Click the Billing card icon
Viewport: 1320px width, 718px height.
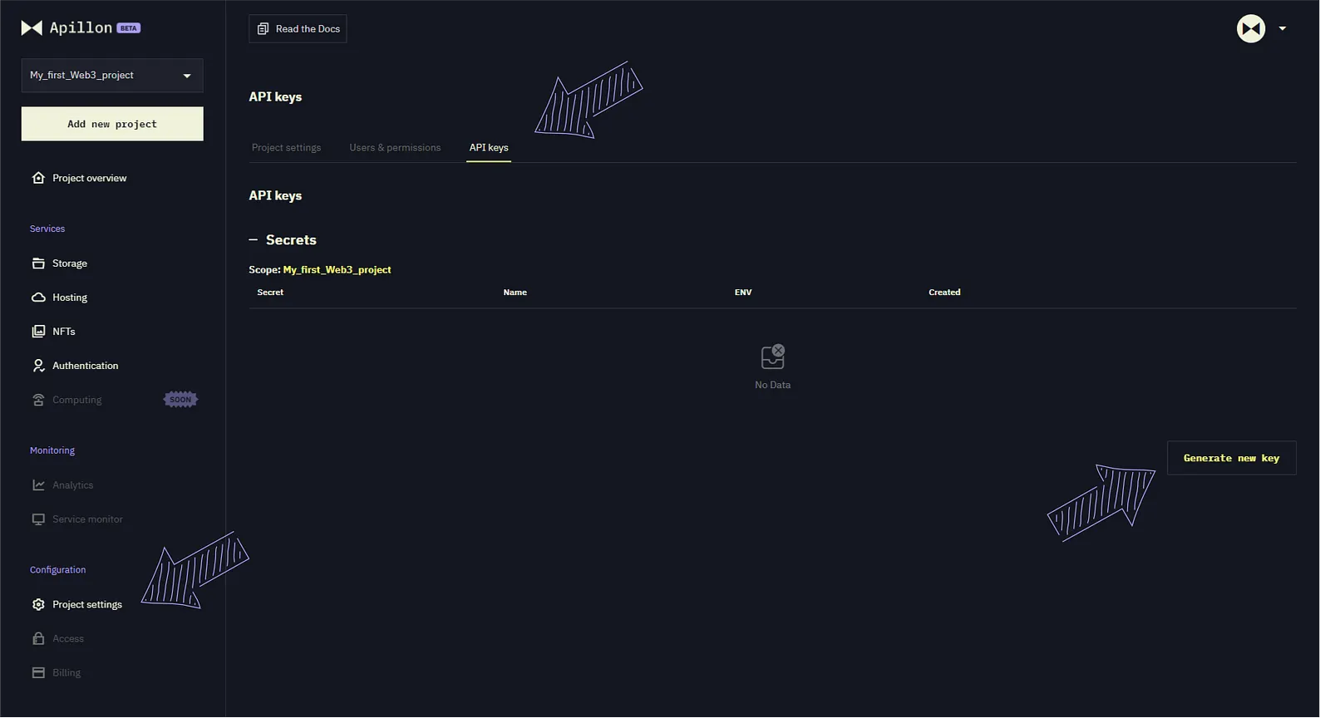point(38,673)
